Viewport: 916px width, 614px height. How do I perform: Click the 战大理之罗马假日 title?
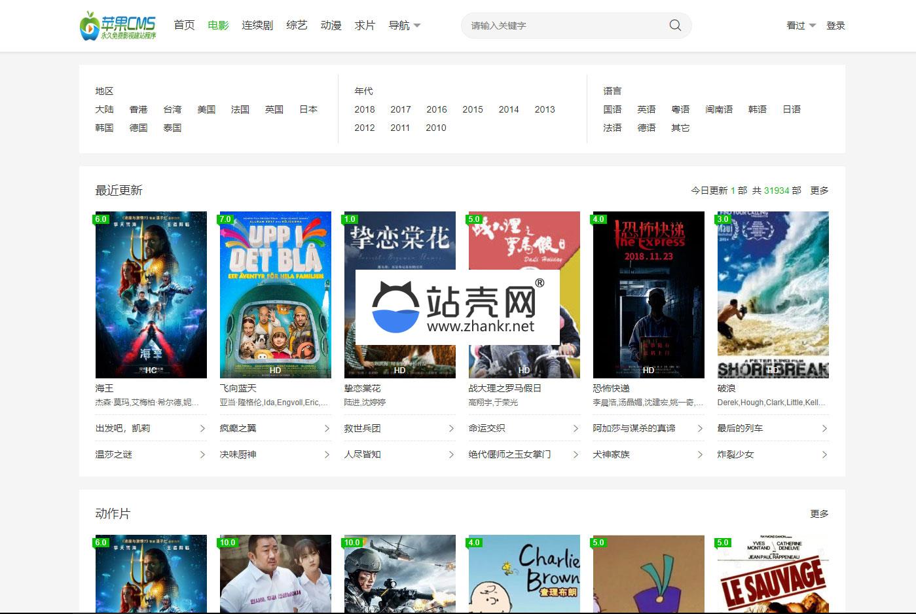[x=505, y=388]
